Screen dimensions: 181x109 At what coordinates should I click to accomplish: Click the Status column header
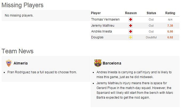151,13
